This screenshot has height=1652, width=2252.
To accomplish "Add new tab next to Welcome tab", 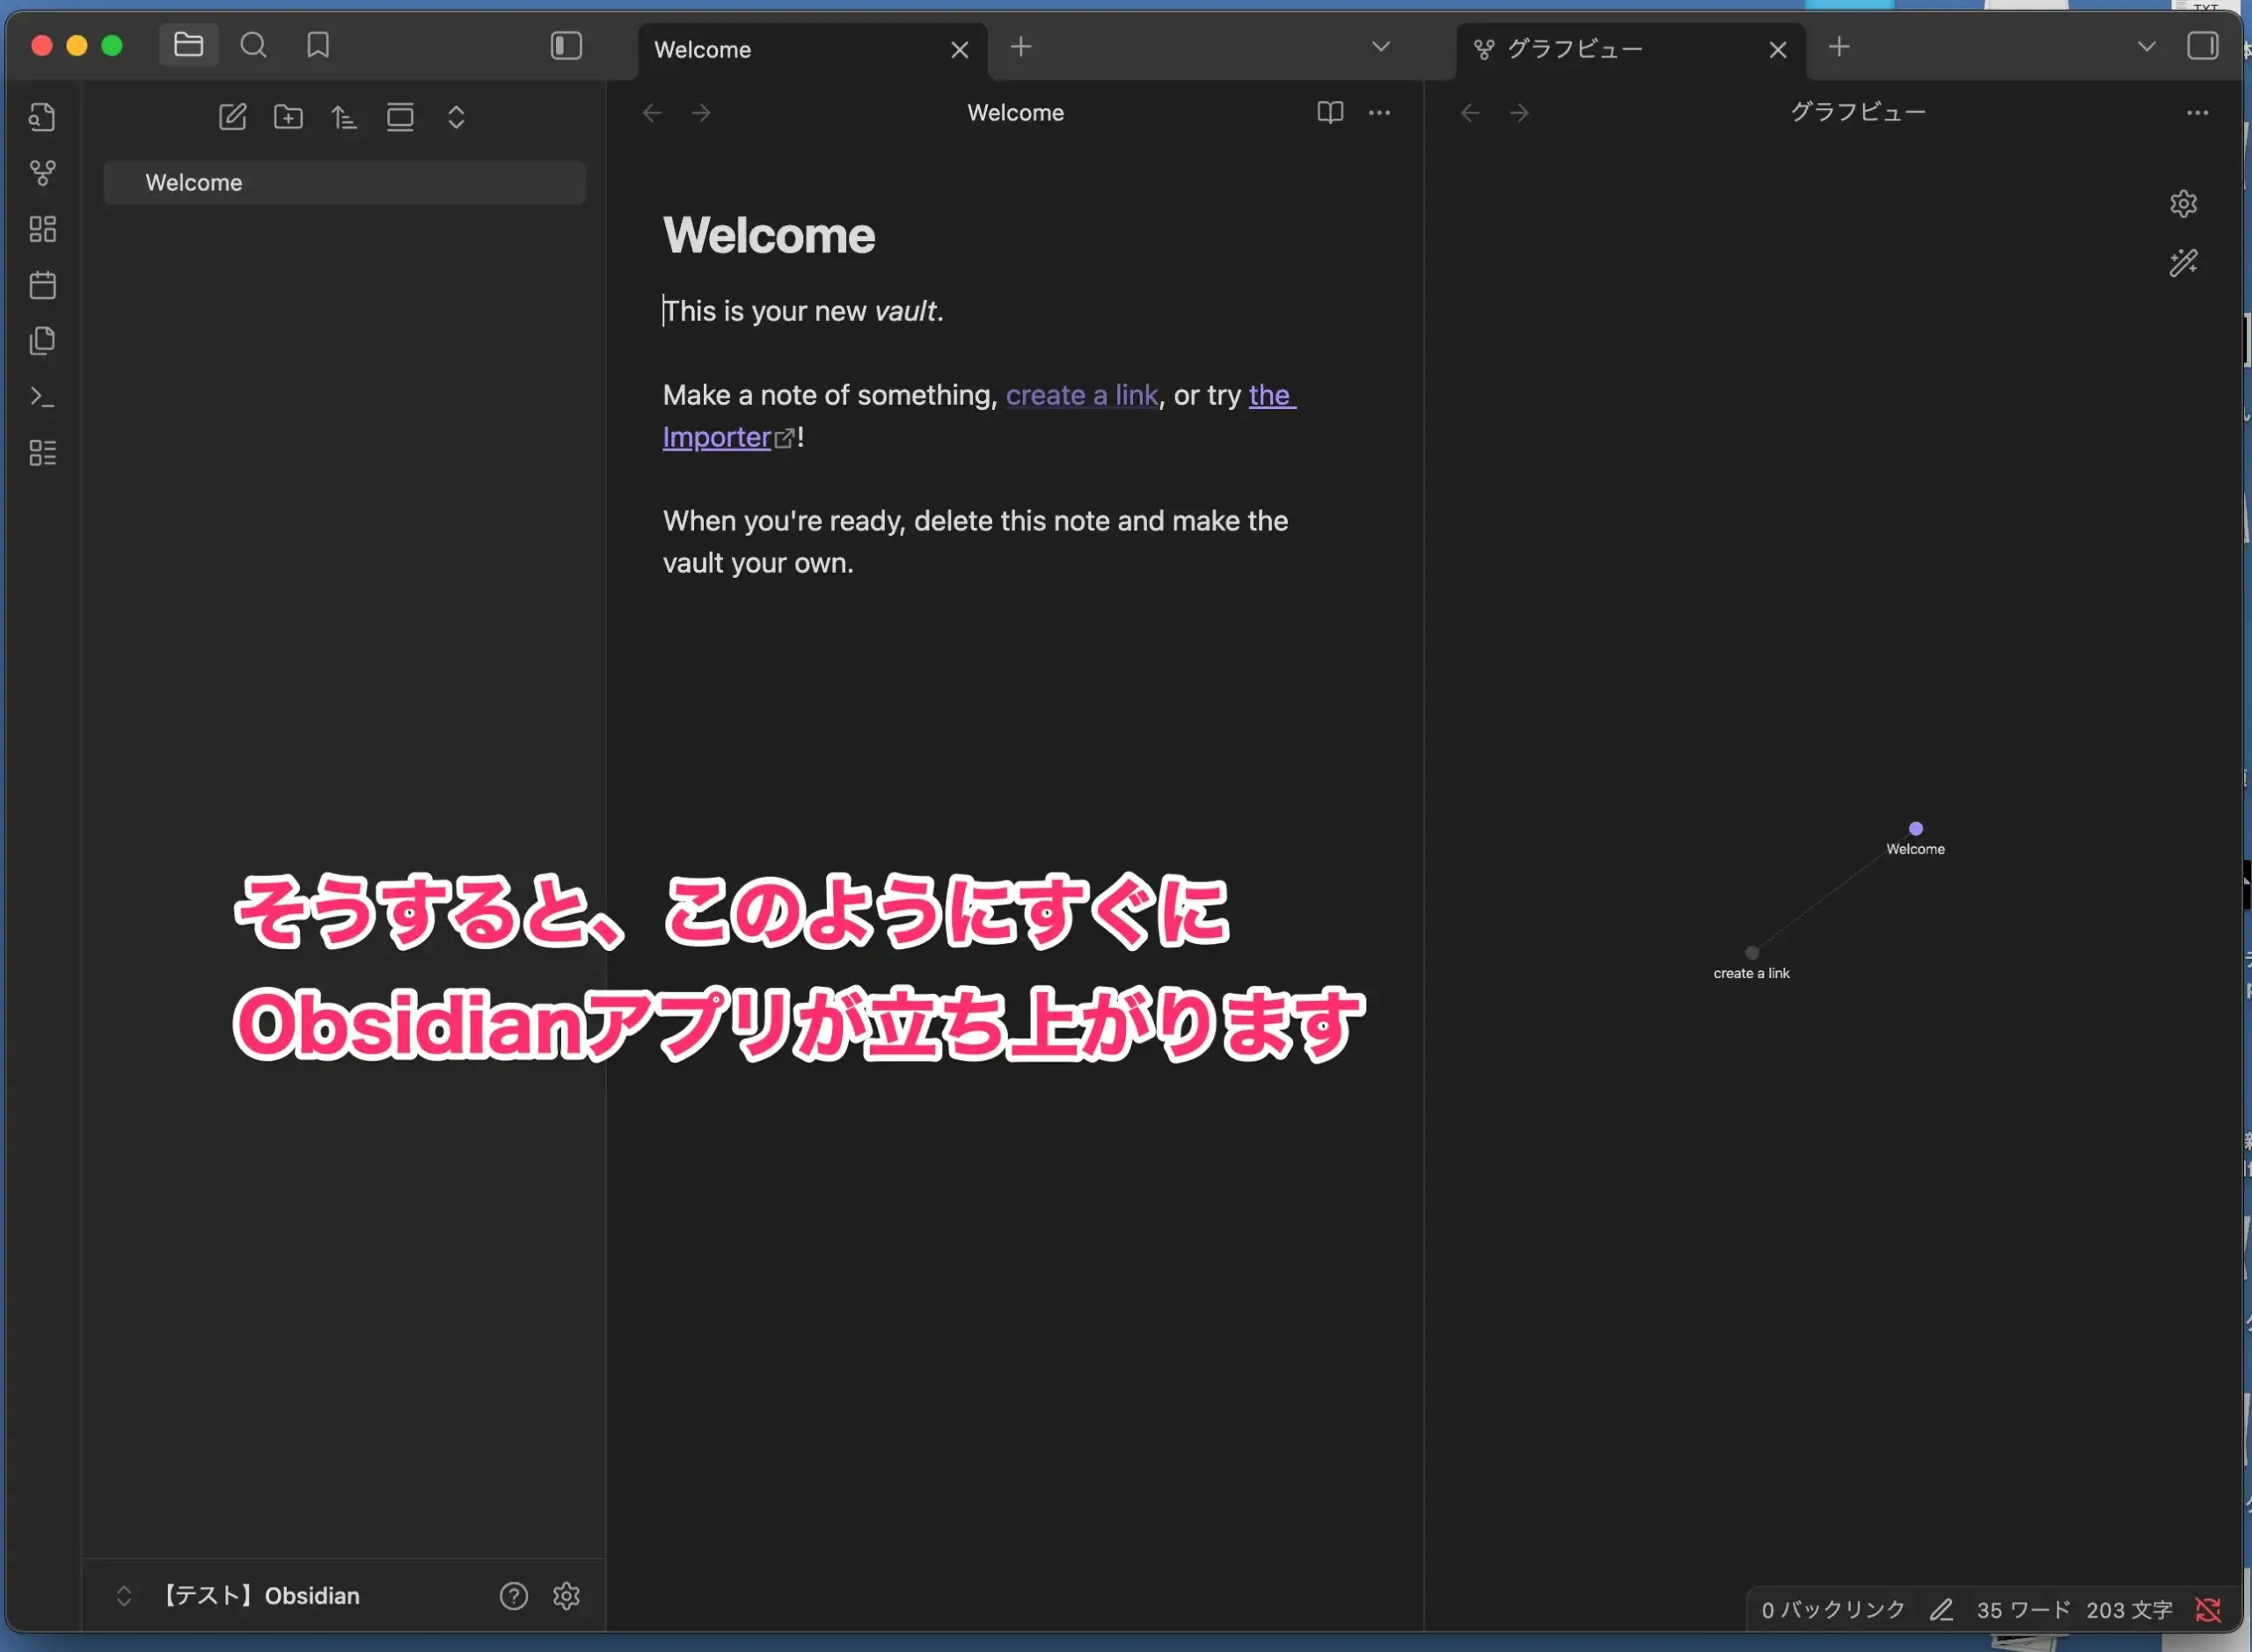I will pos(1020,47).
